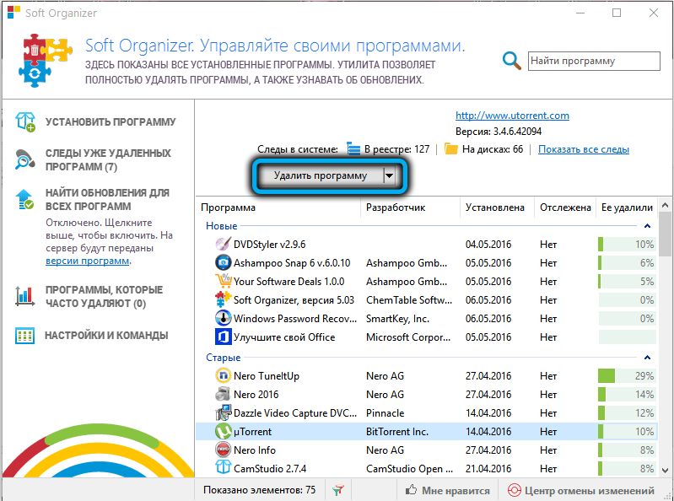The width and height of the screenshot is (674, 501).
Task: Click the Nero Info icon
Action: coord(223,450)
